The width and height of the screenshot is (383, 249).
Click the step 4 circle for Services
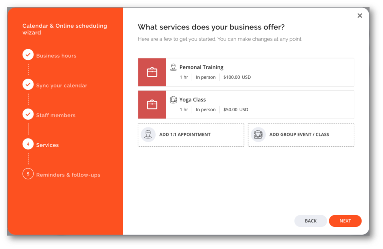pyautogui.click(x=28, y=144)
